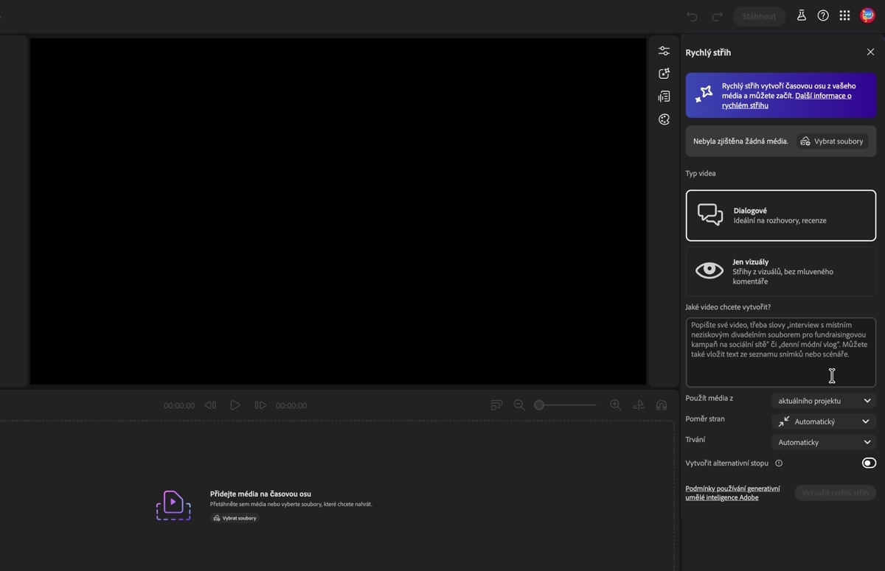
Task: Open the text and captions panel icon
Action: click(x=664, y=97)
